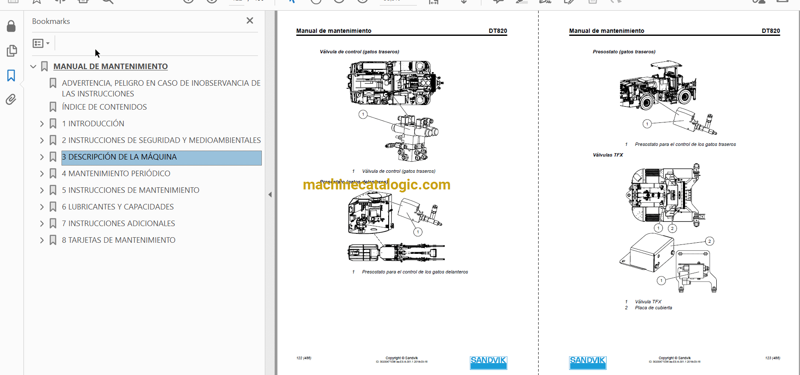This screenshot has height=375, width=800.
Task: Click bookmark icon beside ÍNDICE DE CONTENIDOS
Action: (x=53, y=107)
